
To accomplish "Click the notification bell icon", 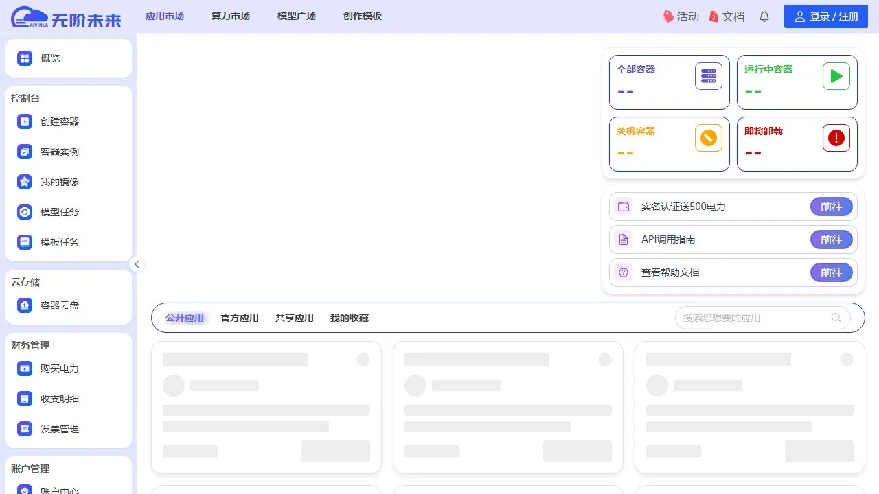I will point(764,16).
